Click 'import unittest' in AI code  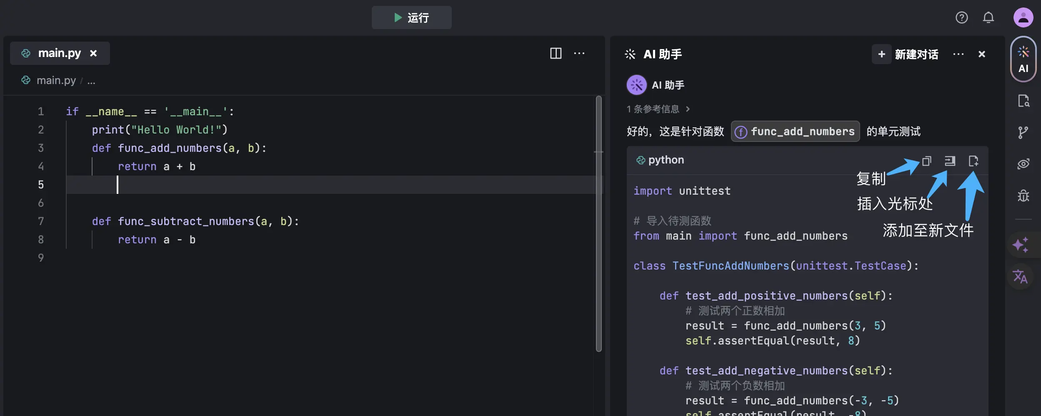coord(682,191)
